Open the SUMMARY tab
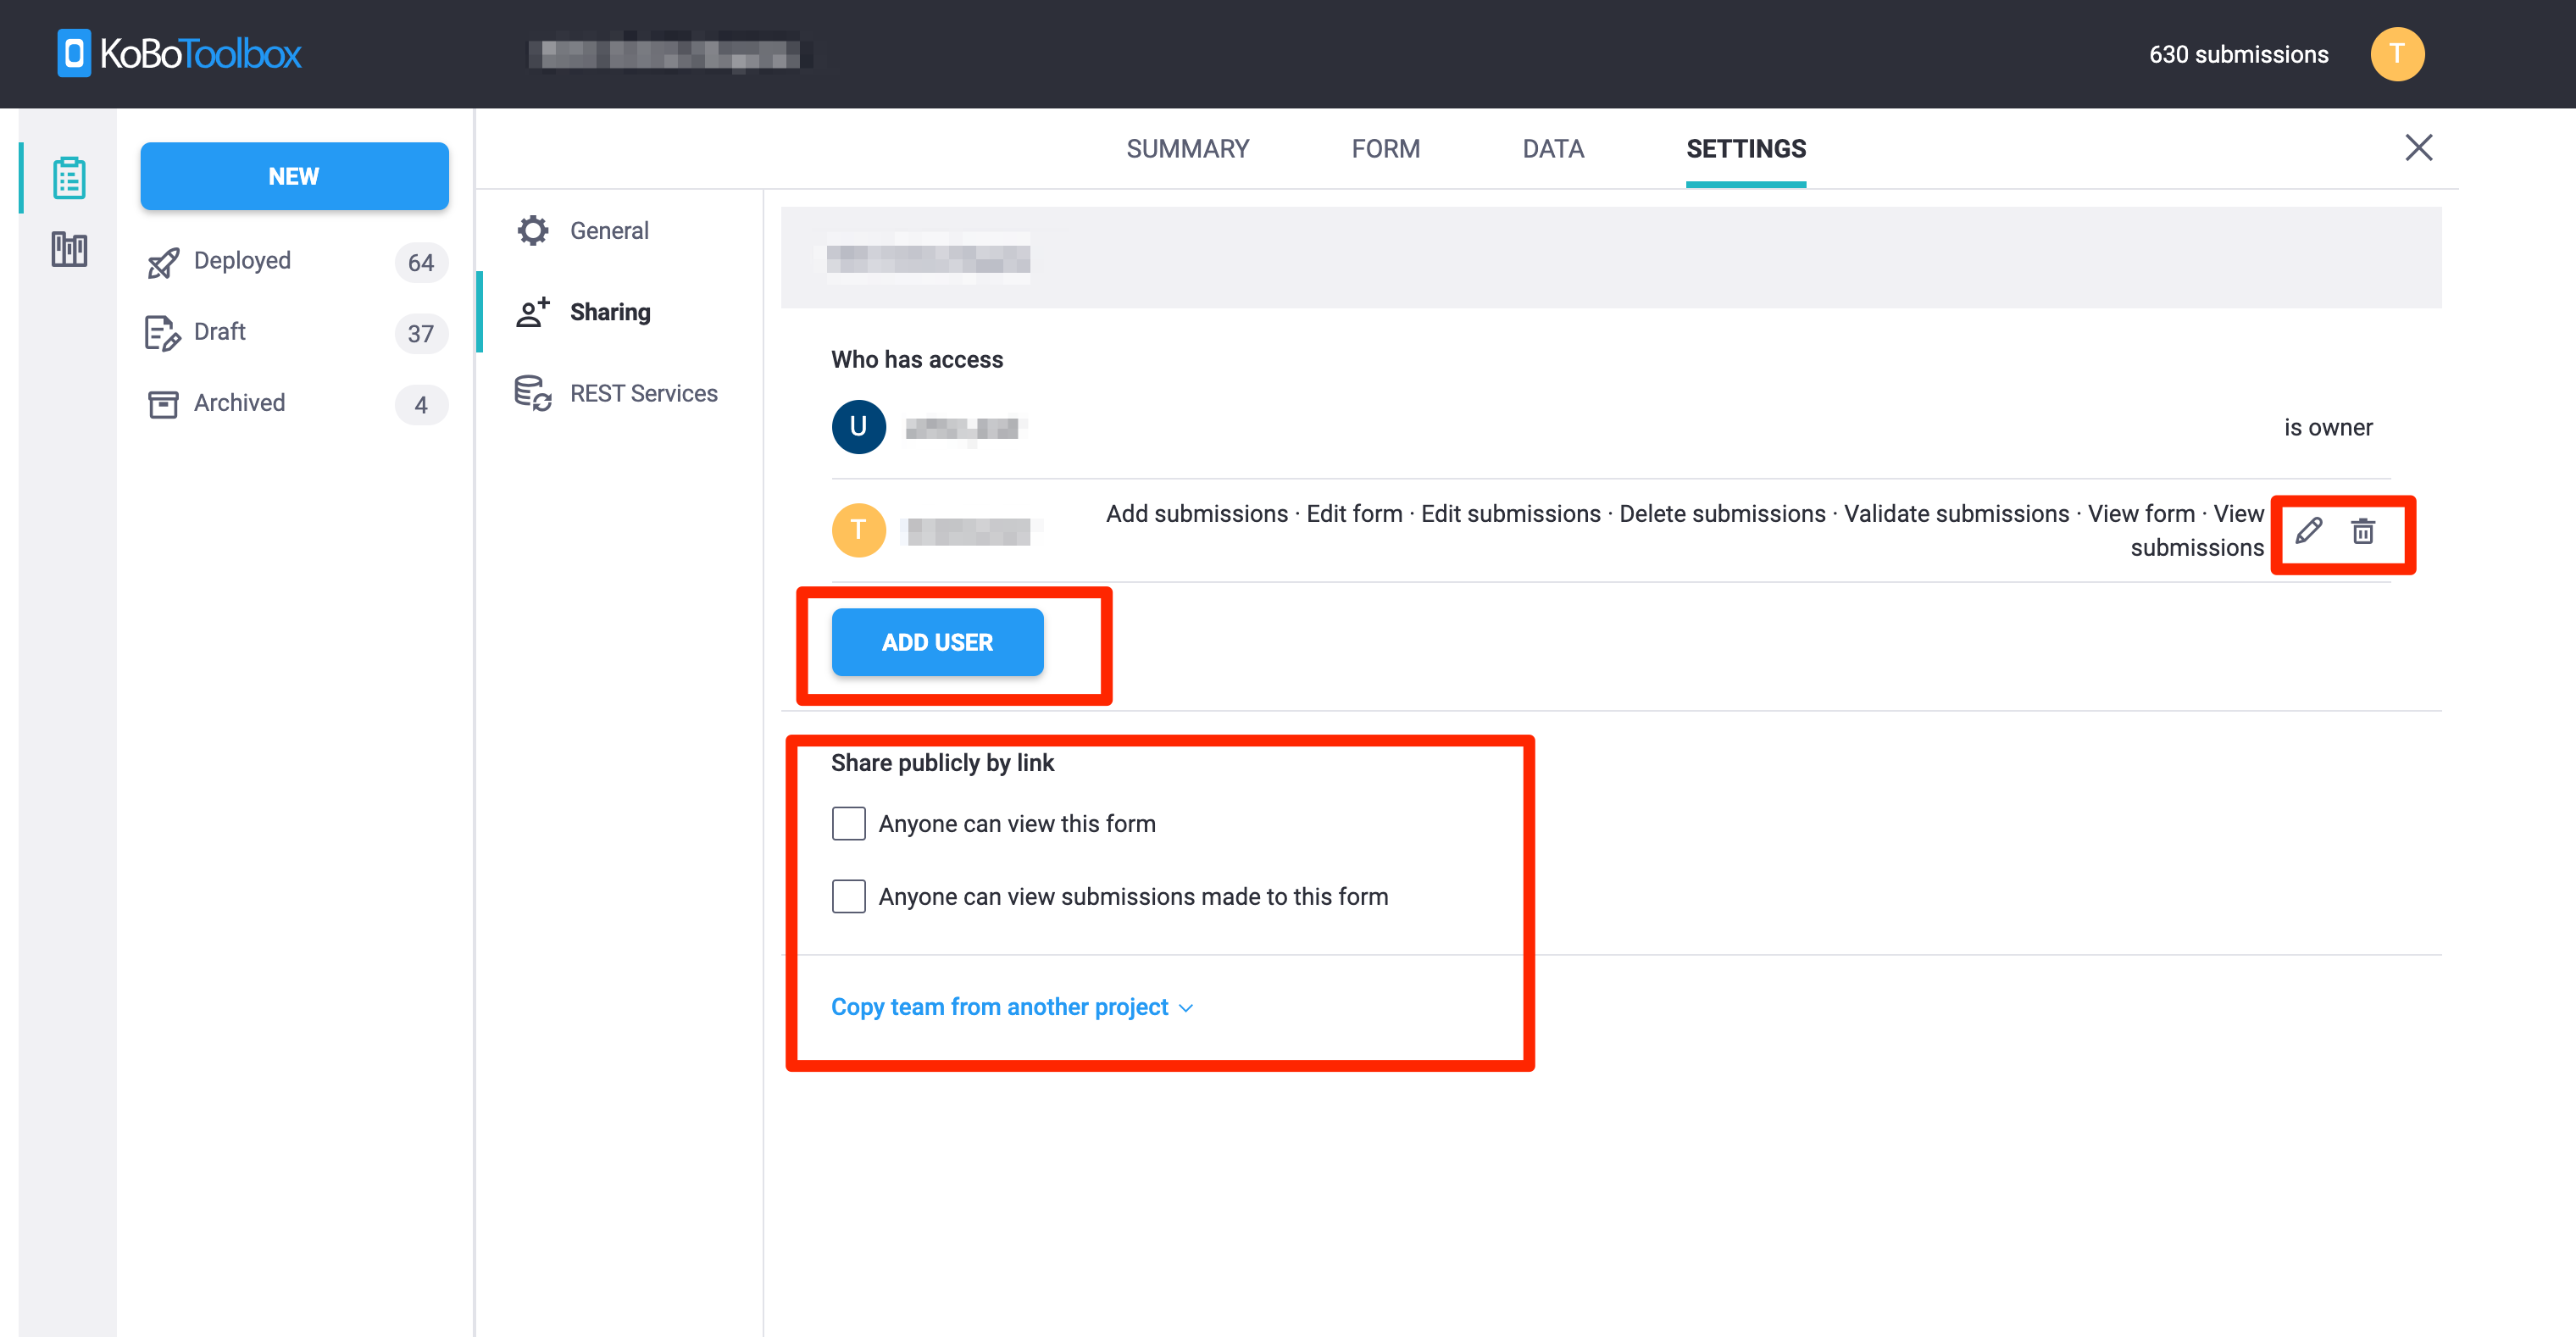 point(1188,148)
